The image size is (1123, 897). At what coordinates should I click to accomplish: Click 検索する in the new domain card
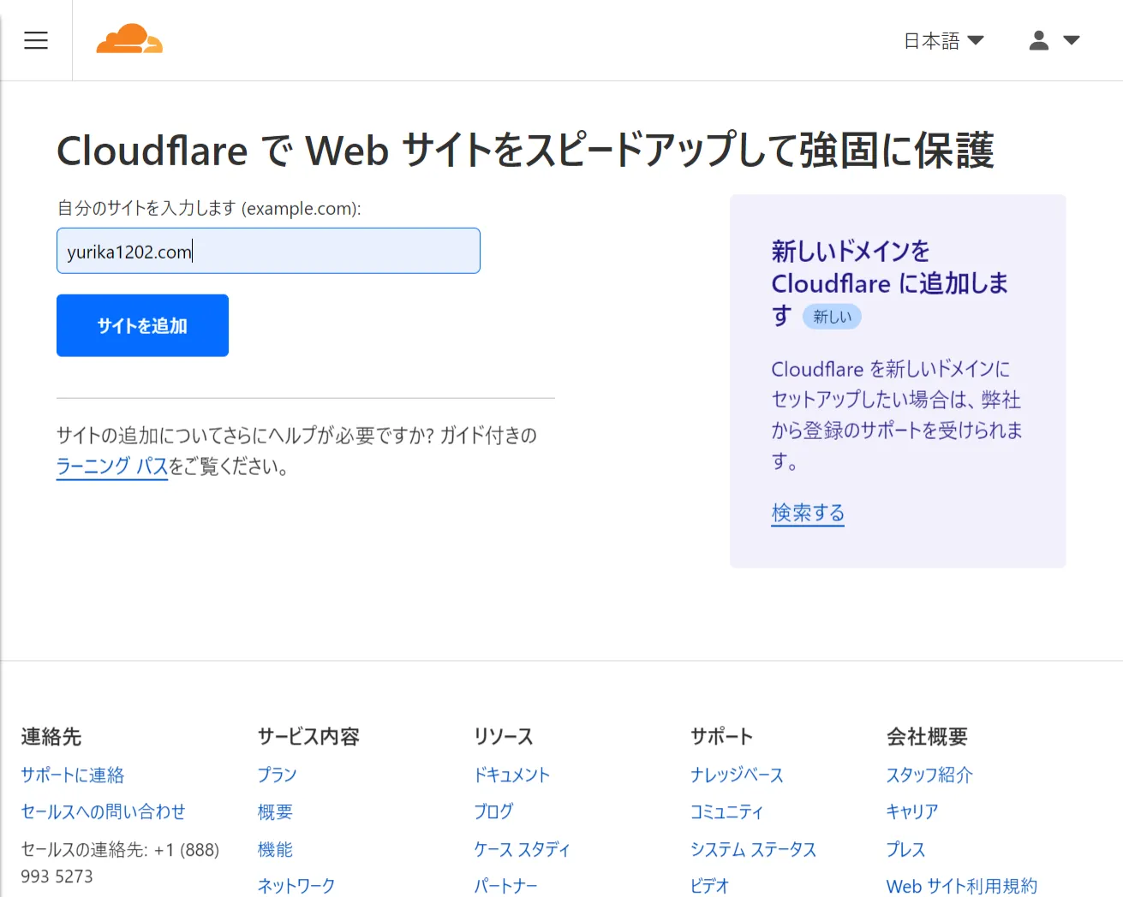806,512
